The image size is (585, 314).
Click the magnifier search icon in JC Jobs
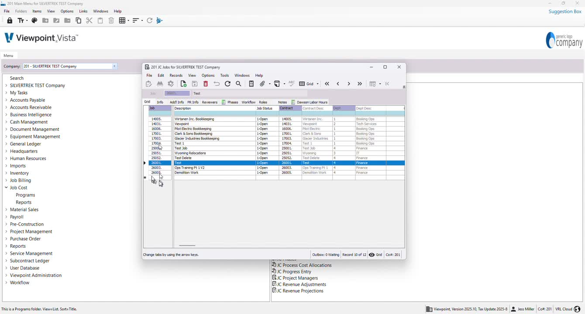coord(239,84)
